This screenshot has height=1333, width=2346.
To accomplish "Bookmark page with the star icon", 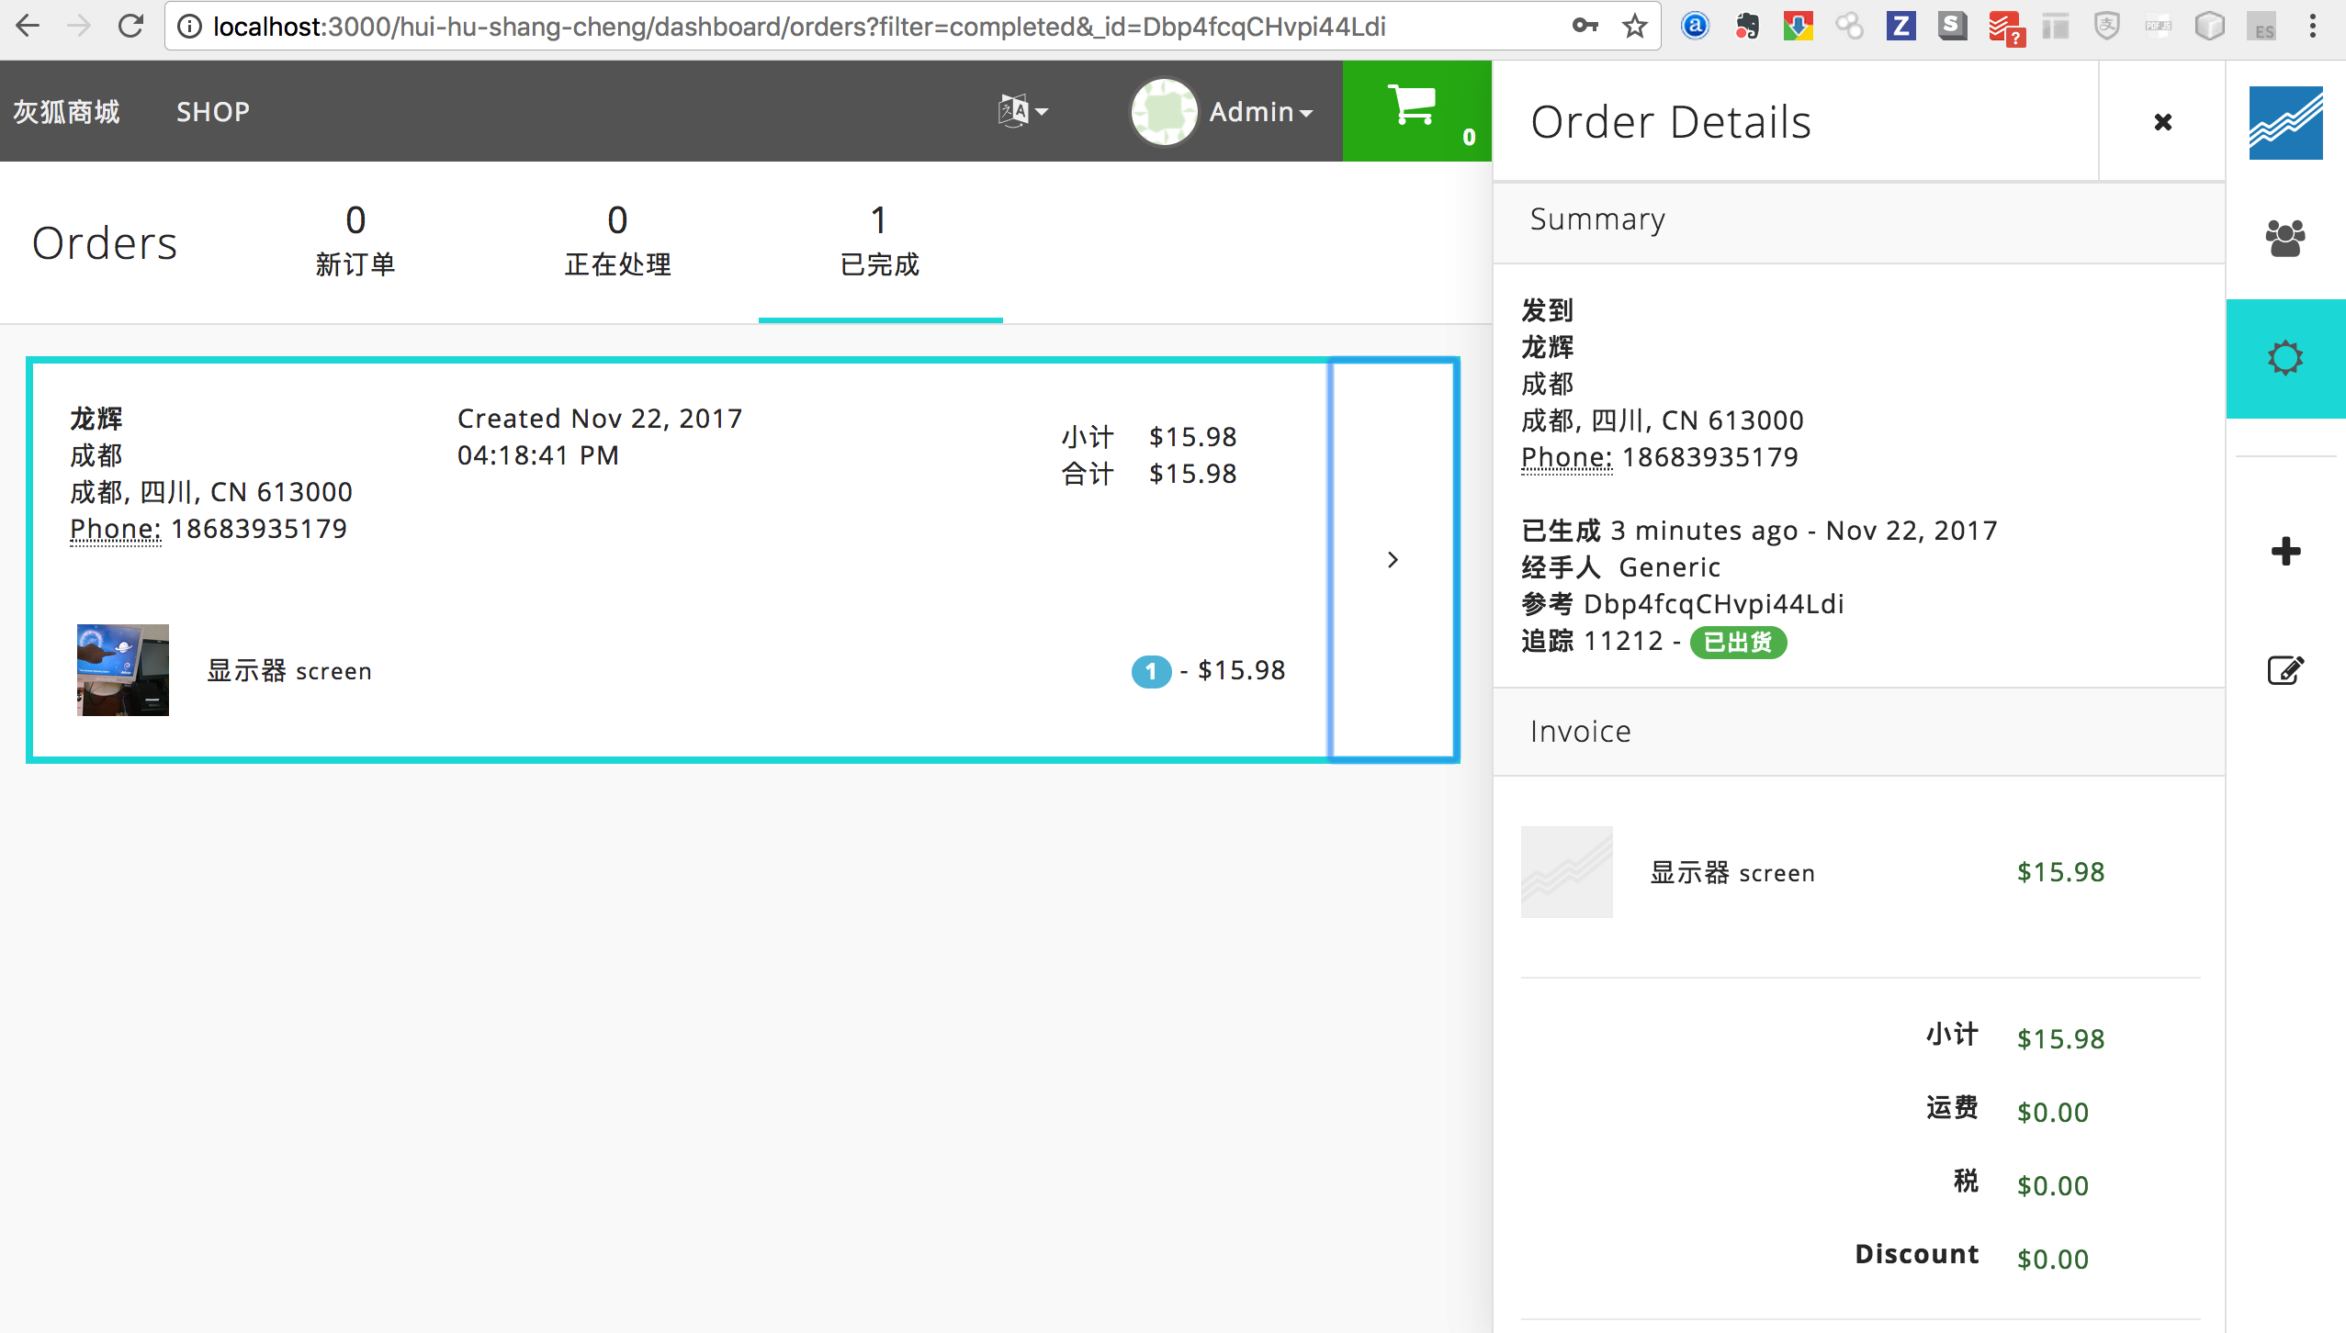I will 1635,26.
